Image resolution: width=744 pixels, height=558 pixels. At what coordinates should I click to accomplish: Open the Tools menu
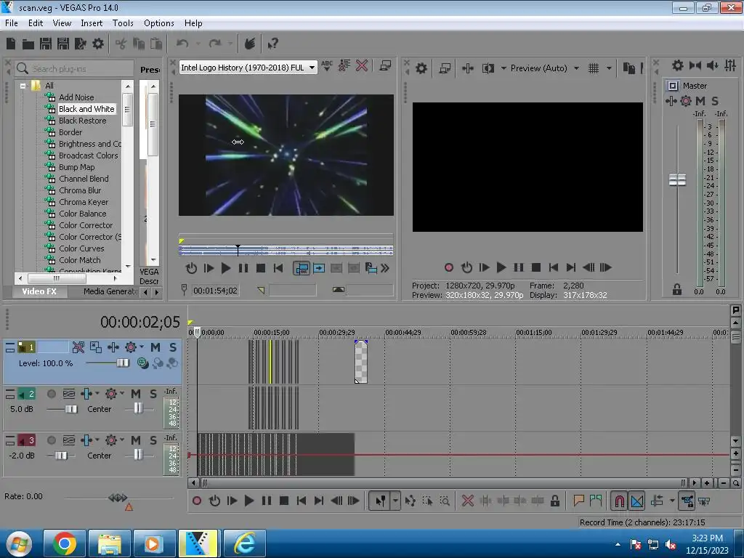(123, 23)
